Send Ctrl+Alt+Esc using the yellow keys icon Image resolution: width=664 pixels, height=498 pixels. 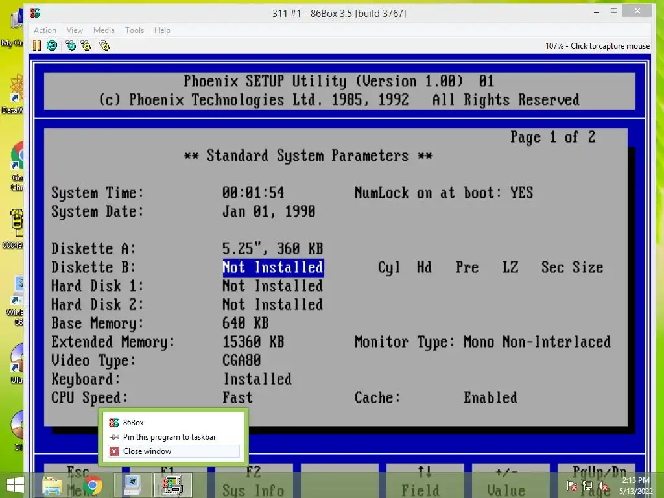[86, 45]
